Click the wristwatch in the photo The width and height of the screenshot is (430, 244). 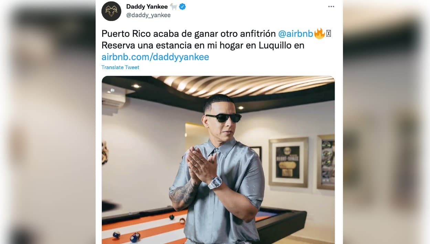(x=215, y=182)
